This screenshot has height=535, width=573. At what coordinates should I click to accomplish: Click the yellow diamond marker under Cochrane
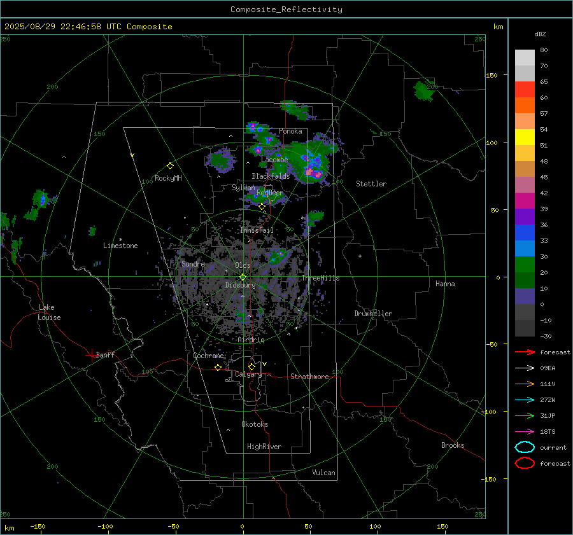(218, 367)
